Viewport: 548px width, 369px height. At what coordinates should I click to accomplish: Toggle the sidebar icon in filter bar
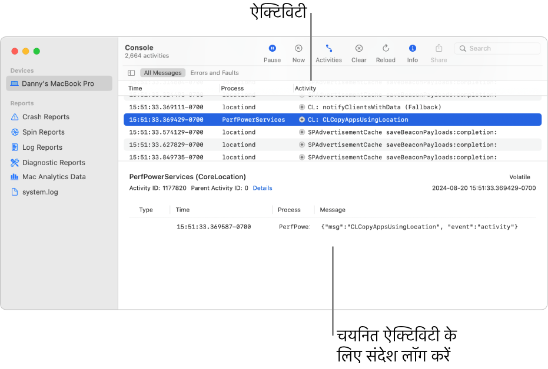(131, 73)
